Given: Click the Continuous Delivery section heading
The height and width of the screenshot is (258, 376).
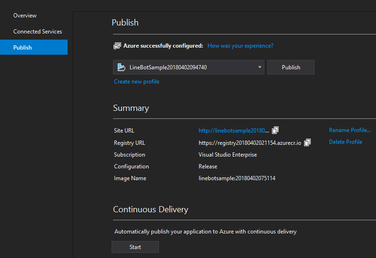Looking at the screenshot, I should (150, 209).
